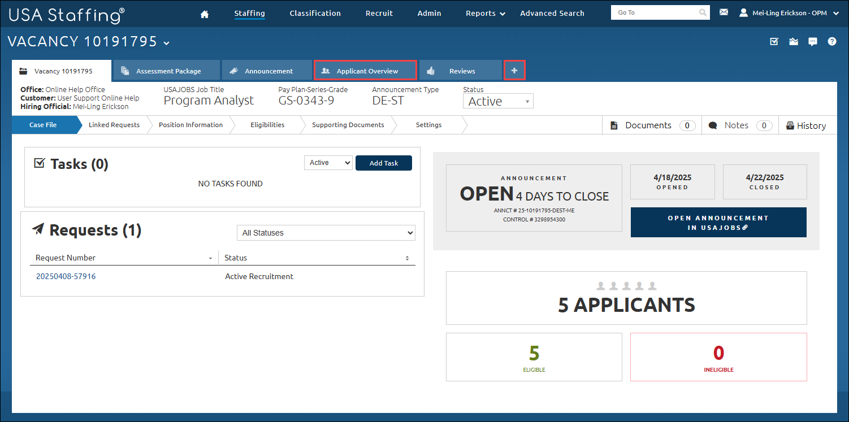Open the Admin menu
The height and width of the screenshot is (422, 849).
tap(429, 13)
